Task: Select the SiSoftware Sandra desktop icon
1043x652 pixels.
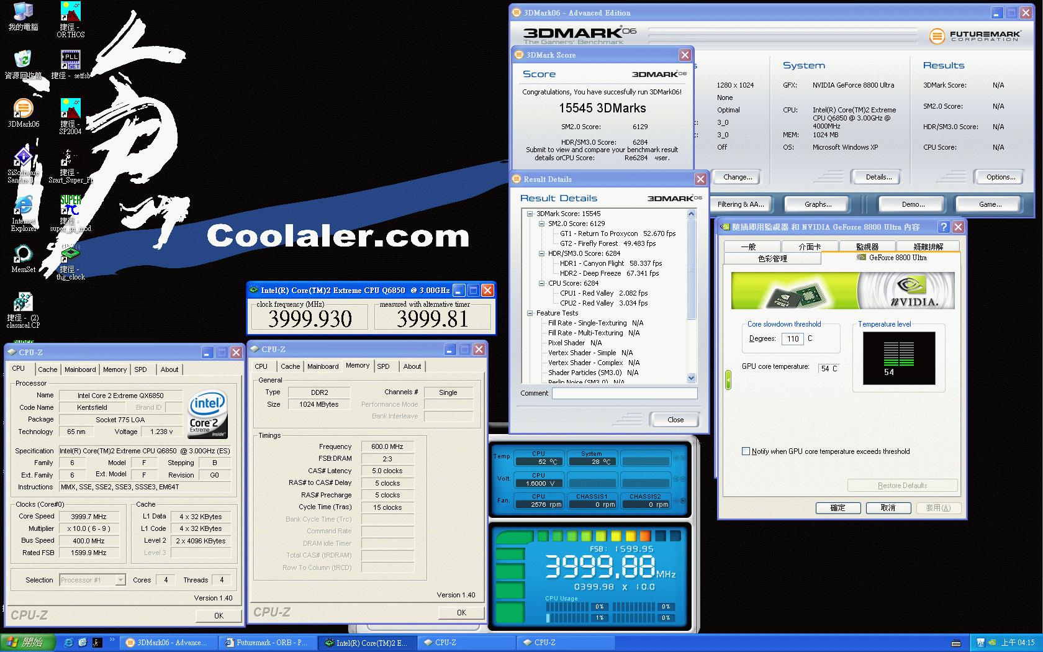Action: pos(23,165)
